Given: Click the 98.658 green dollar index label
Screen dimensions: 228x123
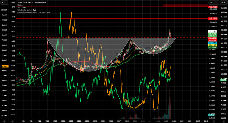Looking at the screenshot, I should click(x=223, y=80).
